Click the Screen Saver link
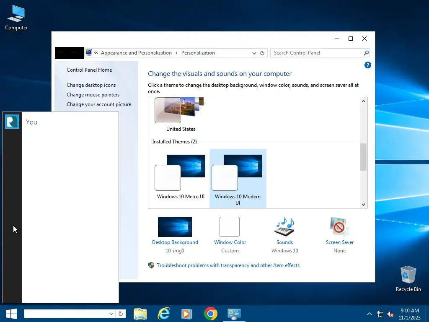The image size is (429, 322). [x=339, y=242]
